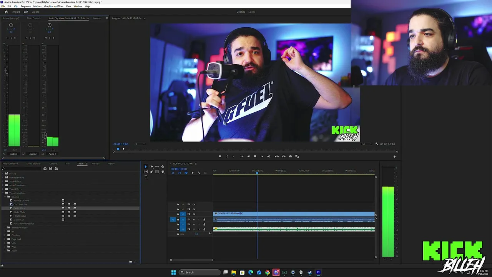This screenshot has width=492, height=277.
Task: Toggle V3 track output eye icon
Action: coord(194,204)
